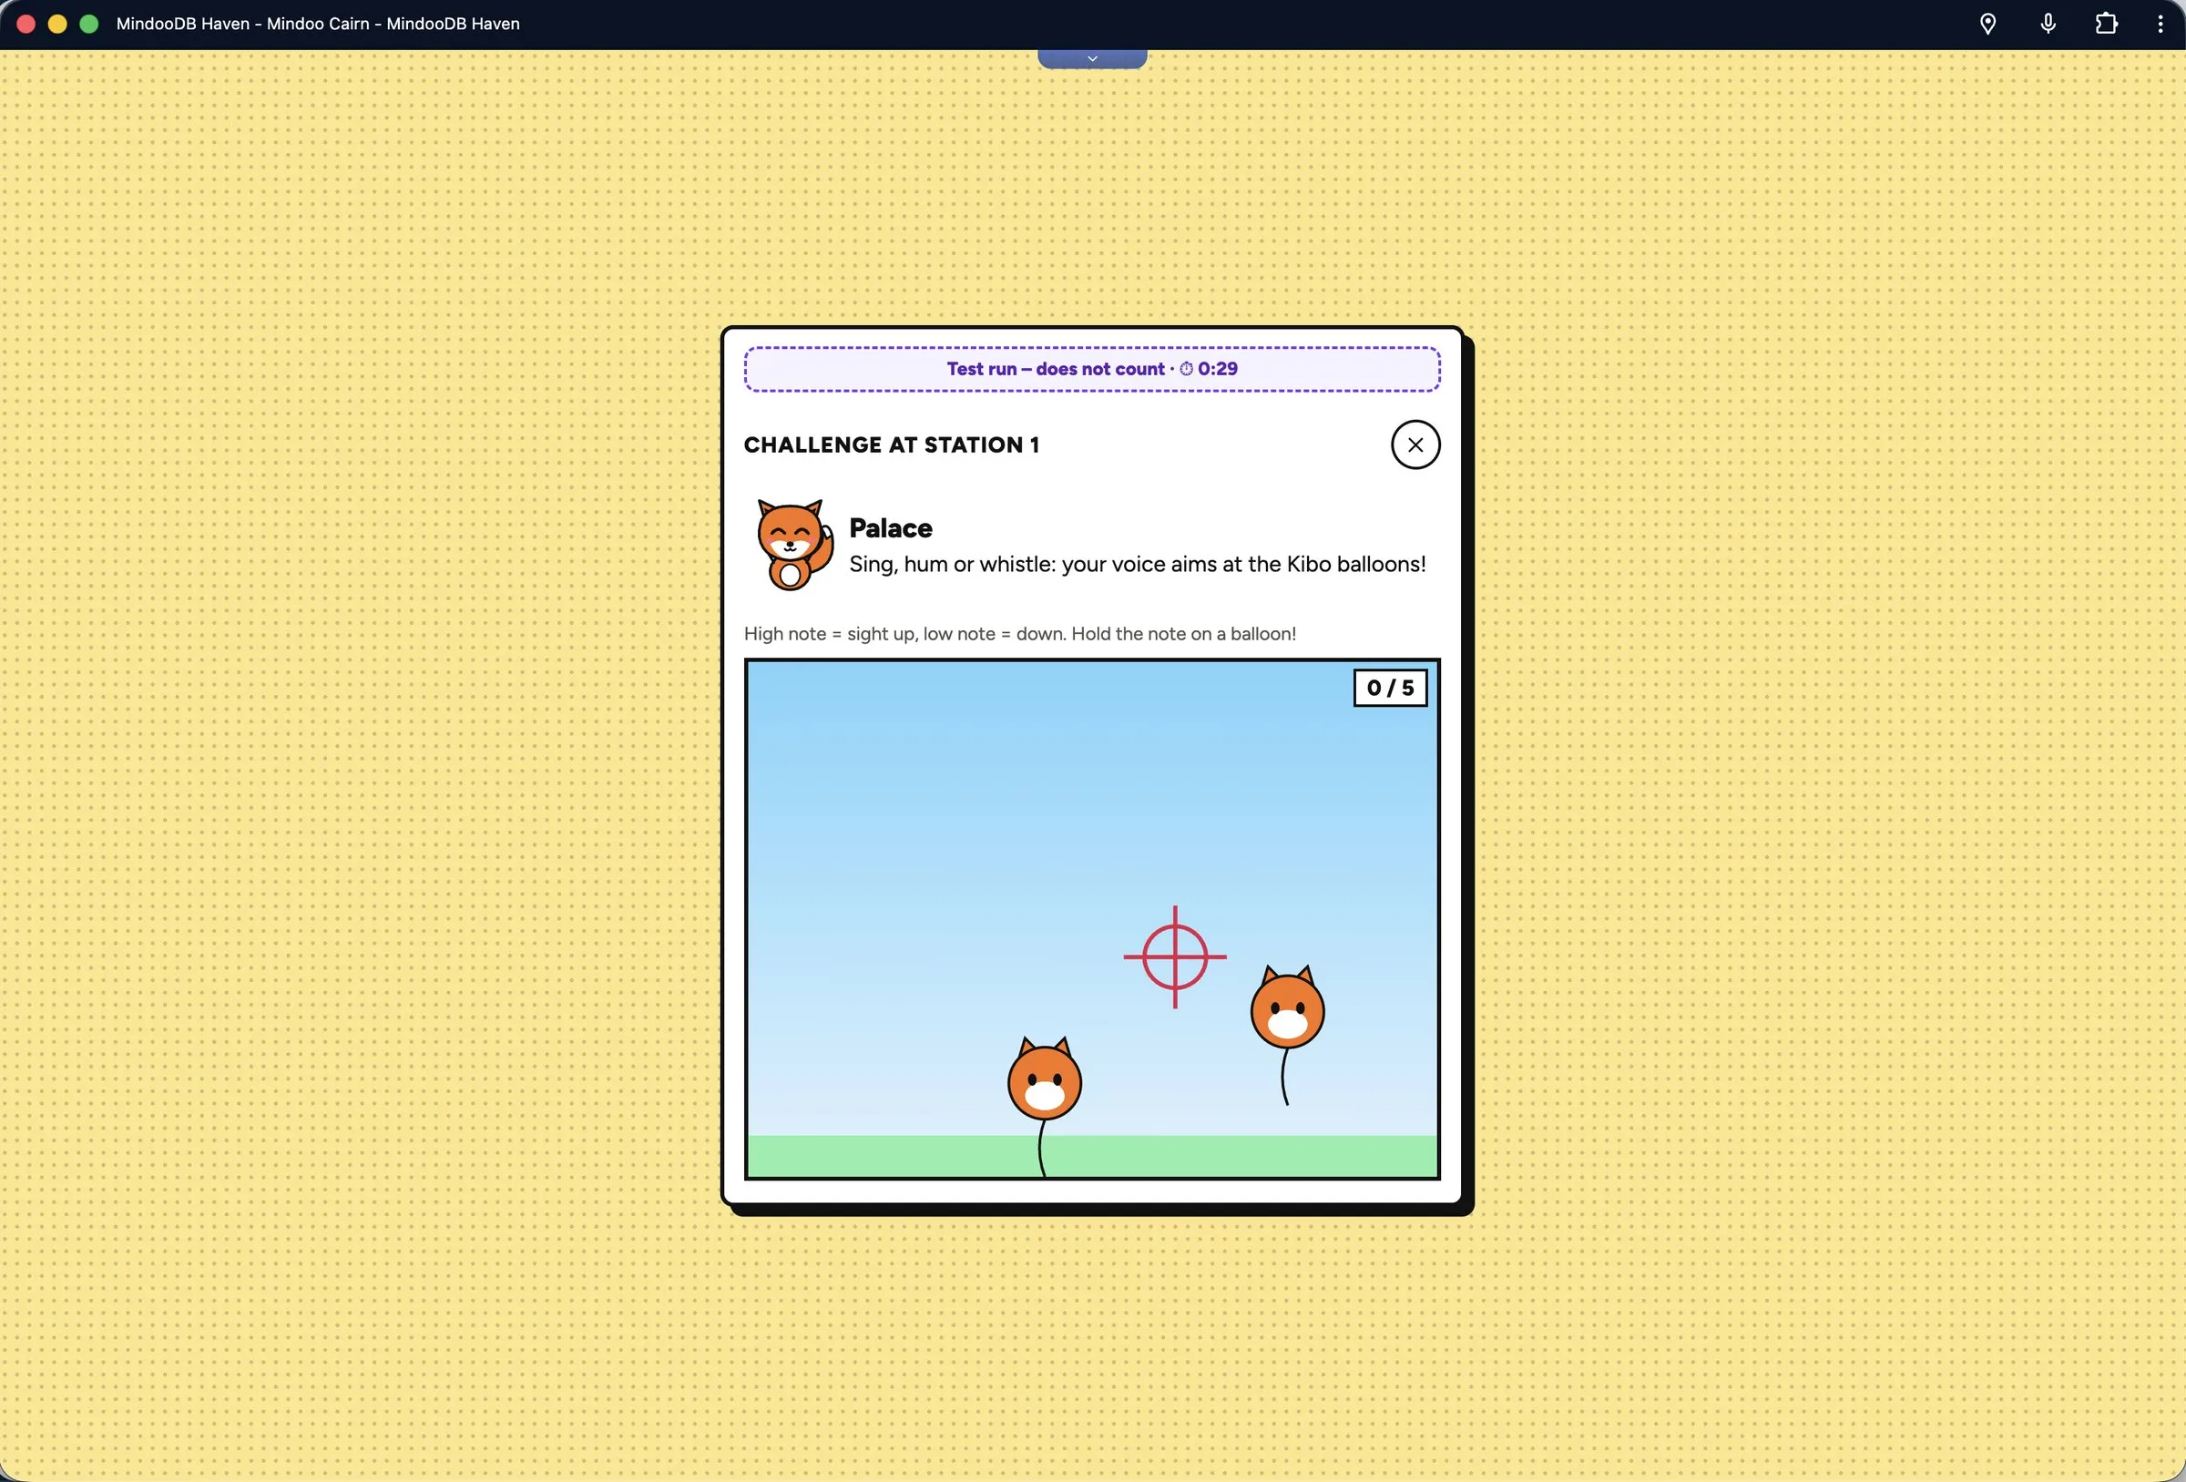Screen dimensions: 2186x1482
Task: Click the Kibo fox mascot avatar
Action: (x=794, y=545)
